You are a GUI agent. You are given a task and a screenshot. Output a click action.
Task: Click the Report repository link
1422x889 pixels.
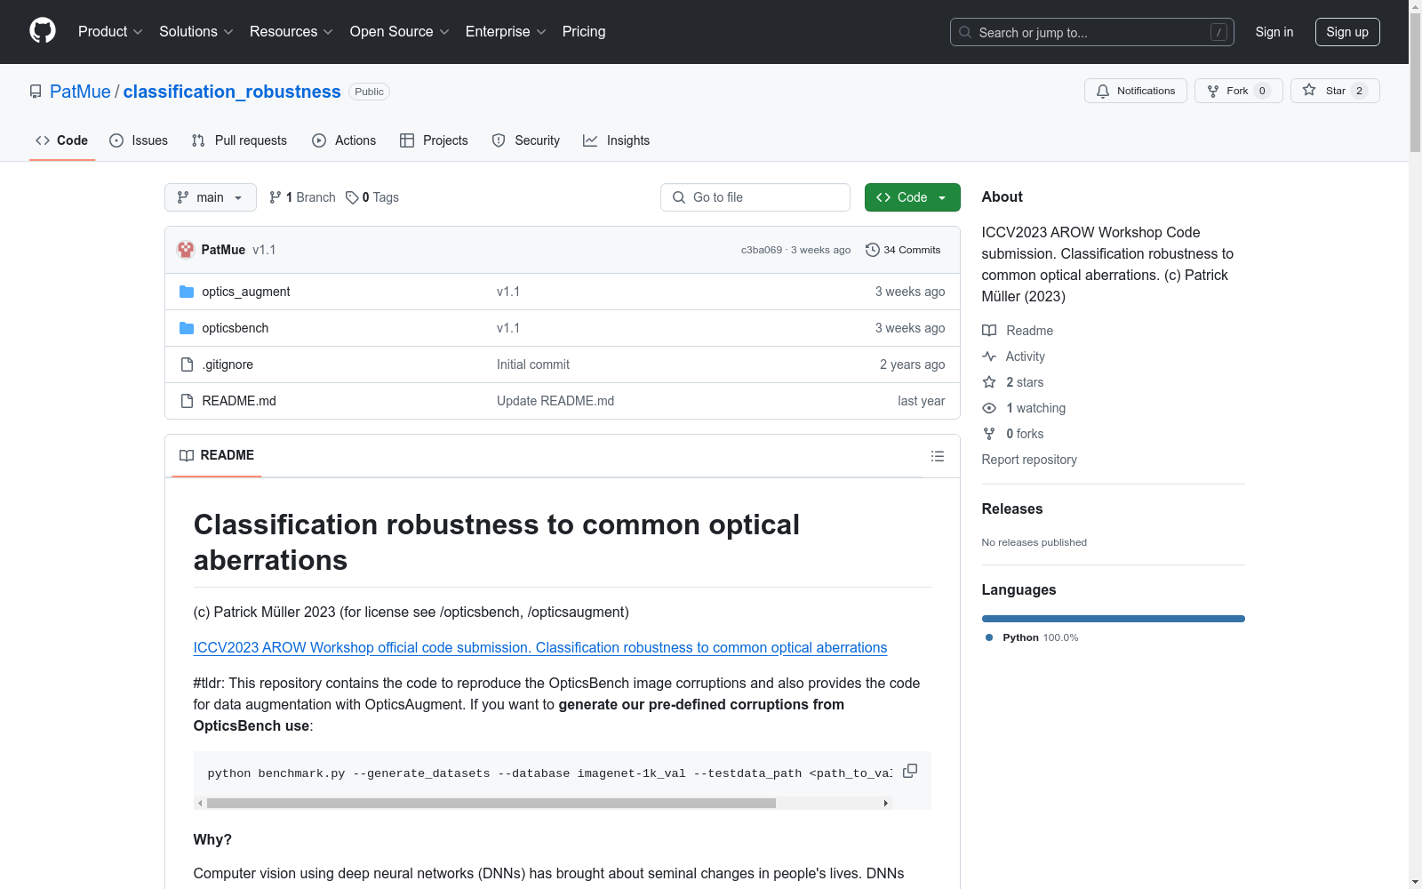[1029, 460]
